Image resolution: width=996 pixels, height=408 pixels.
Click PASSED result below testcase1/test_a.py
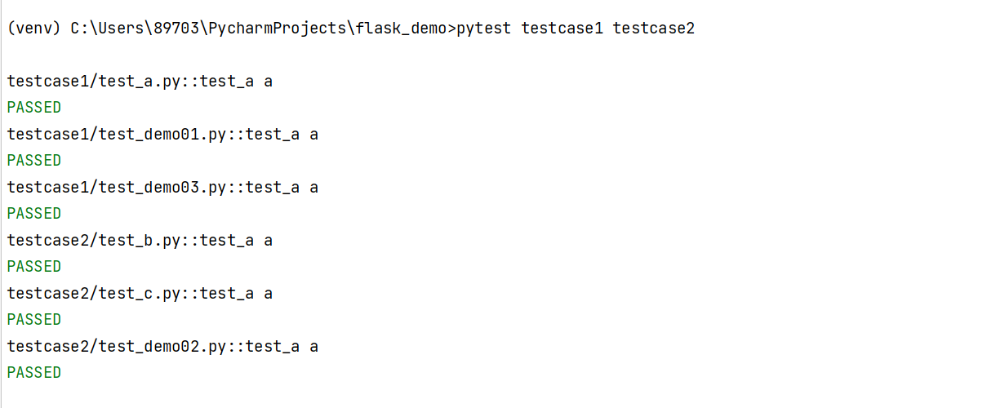click(34, 107)
